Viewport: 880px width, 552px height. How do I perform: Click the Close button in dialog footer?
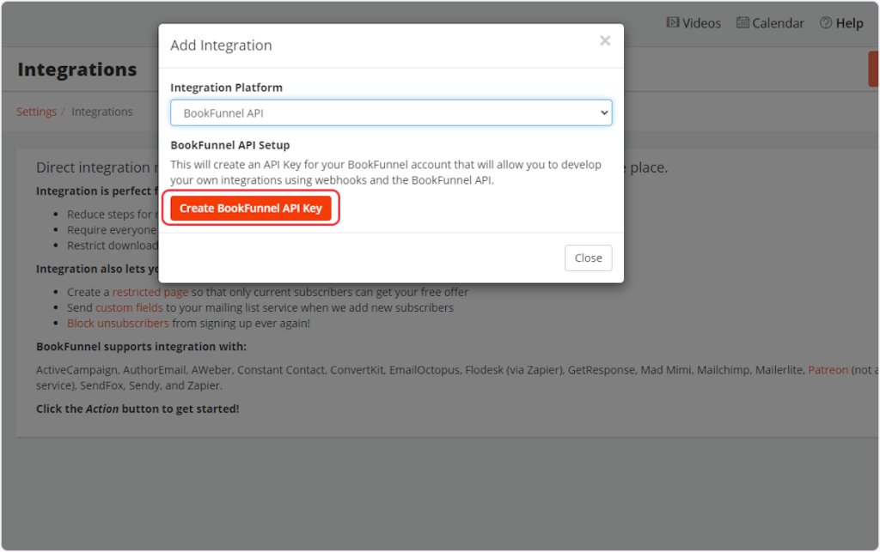click(588, 258)
